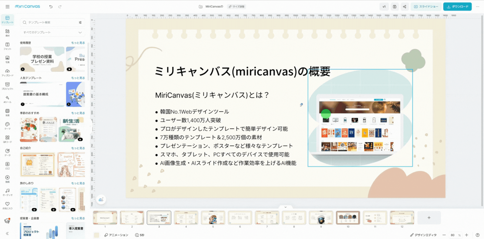Open the graduation cap tutorial icon
This screenshot has height=239, width=484.
click(7, 221)
